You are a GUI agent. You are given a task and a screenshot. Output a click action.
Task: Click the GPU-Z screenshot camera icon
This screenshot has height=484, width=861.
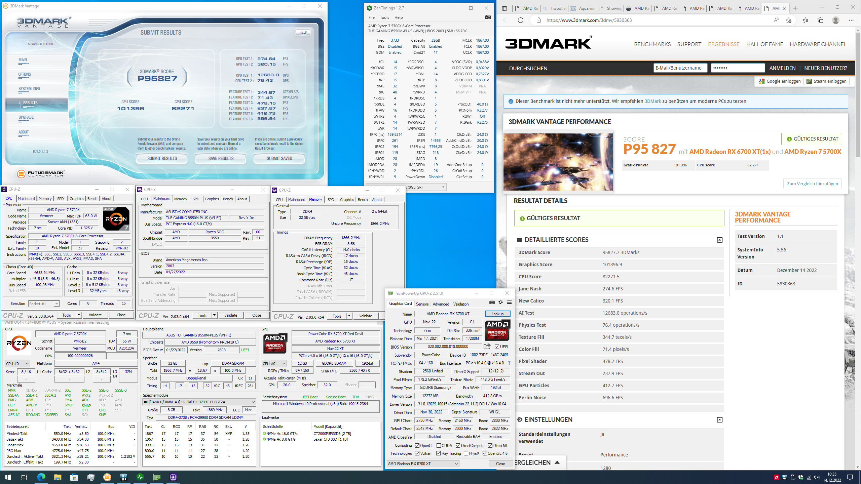(492, 302)
